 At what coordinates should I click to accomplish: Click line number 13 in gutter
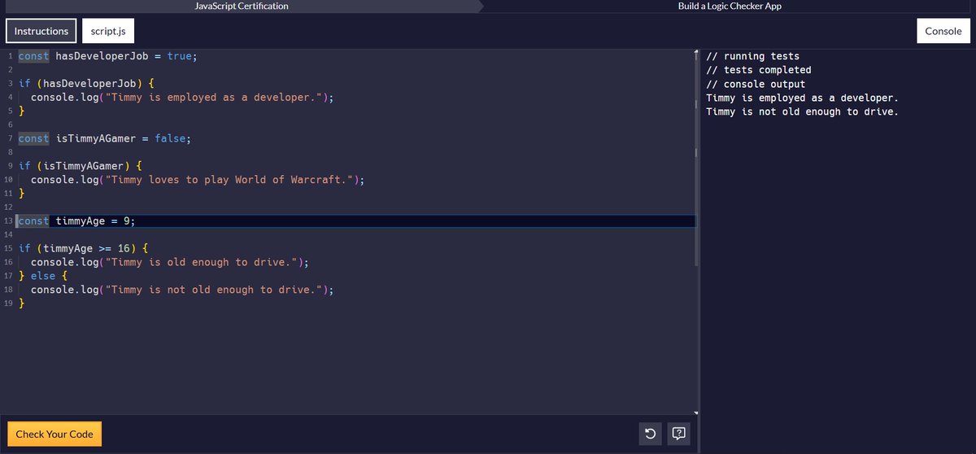pyautogui.click(x=7, y=221)
